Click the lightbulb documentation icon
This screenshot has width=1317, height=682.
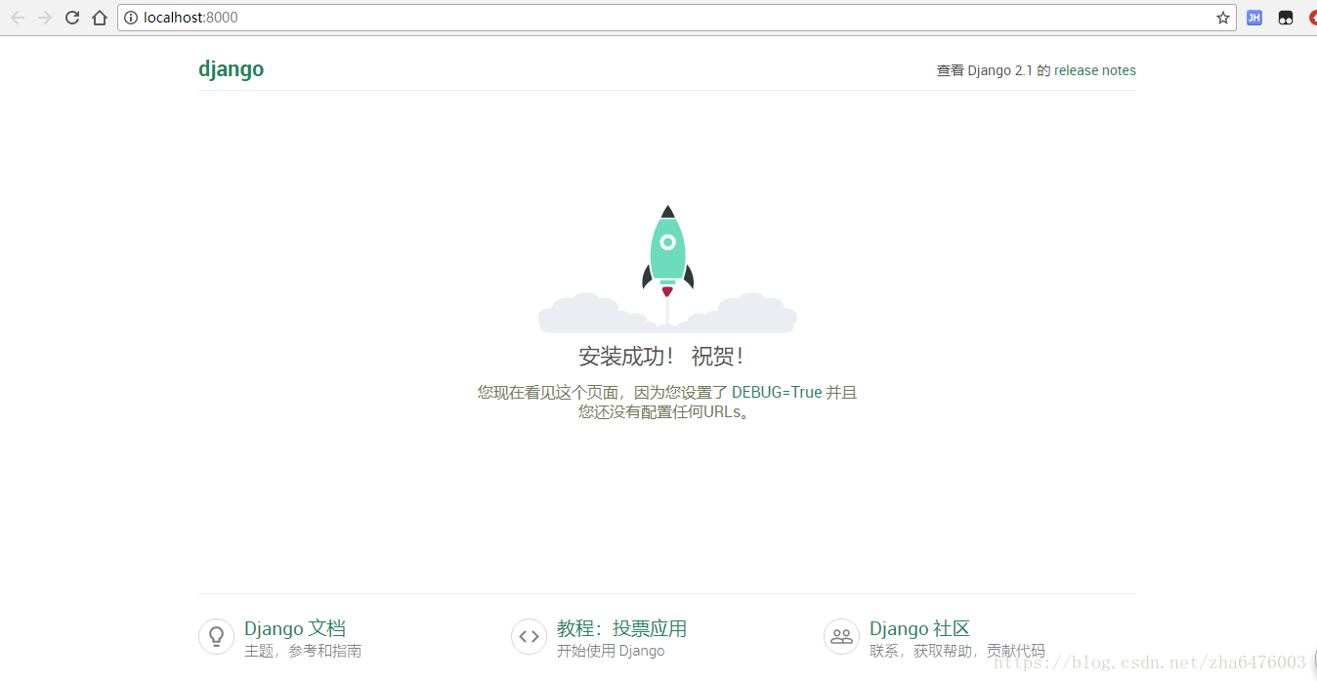coord(216,636)
